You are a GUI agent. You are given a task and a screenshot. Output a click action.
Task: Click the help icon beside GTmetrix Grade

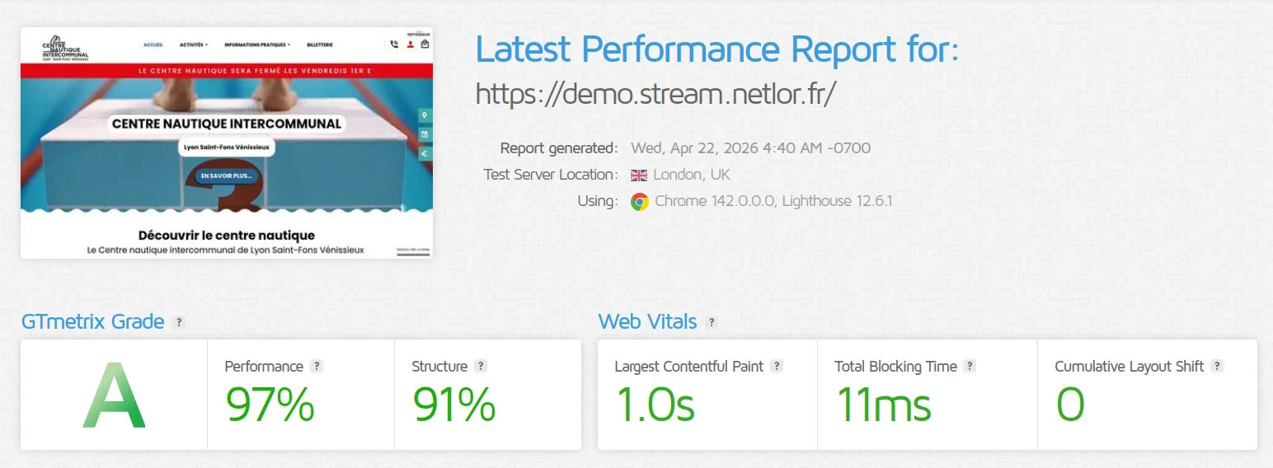(x=179, y=322)
